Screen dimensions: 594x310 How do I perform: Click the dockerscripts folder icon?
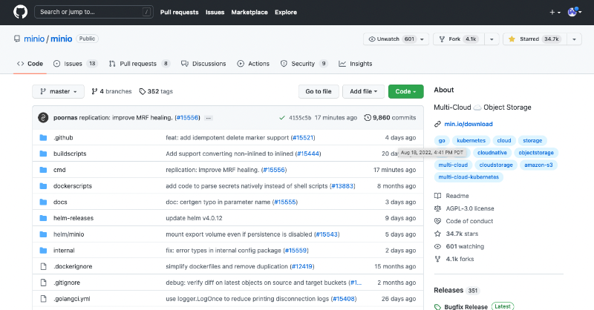tap(43, 186)
